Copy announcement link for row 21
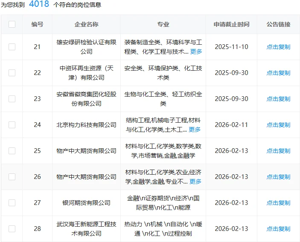The height and width of the screenshot is (242, 300). pos(278,47)
